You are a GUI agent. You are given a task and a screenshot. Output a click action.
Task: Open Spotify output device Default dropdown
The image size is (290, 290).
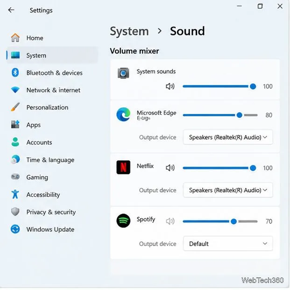pyautogui.click(x=228, y=244)
